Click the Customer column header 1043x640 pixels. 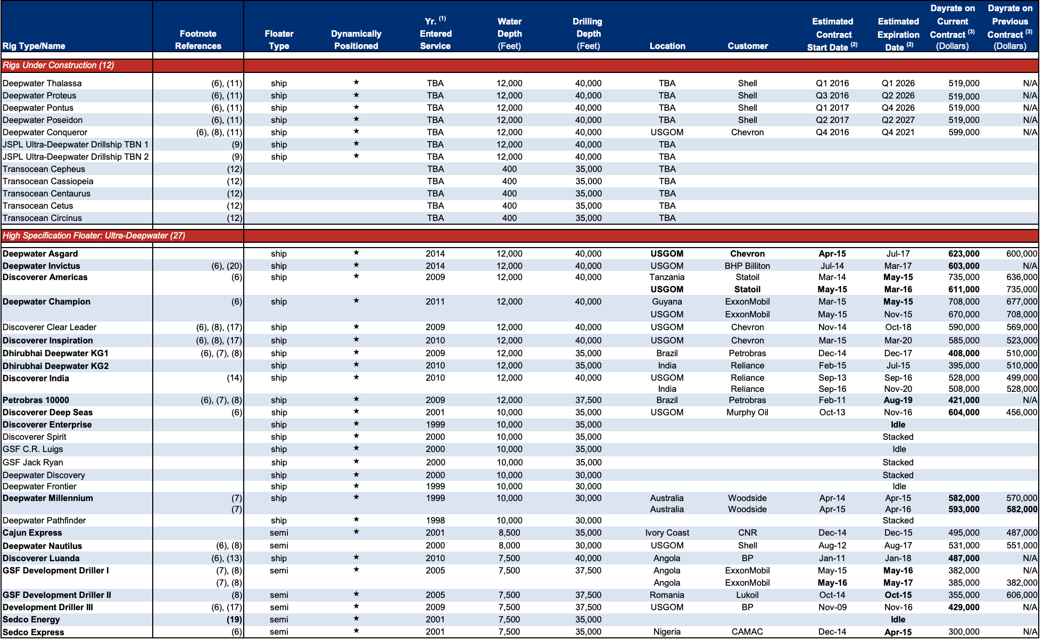747,46
